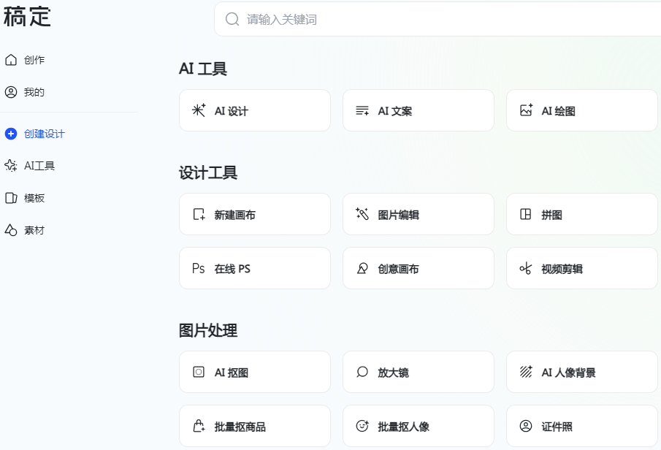
Task: Select 模板 in the sidebar menu
Action: (34, 198)
